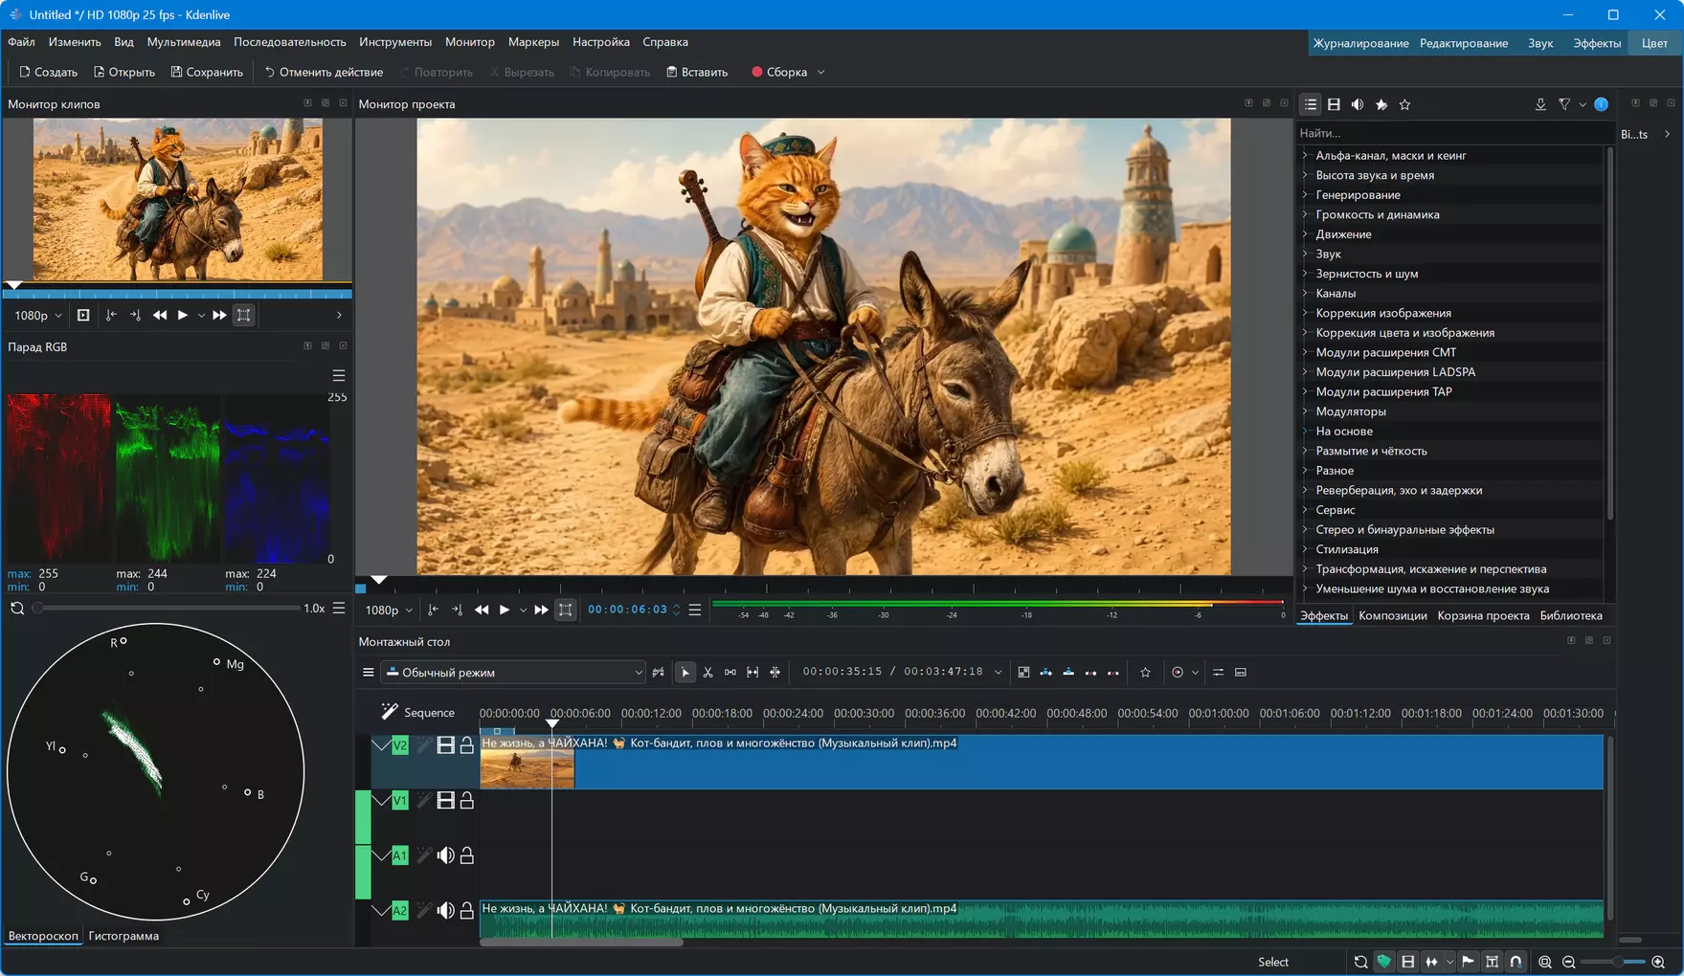Click the slip tool icon in timeline toolbar
Image resolution: width=1684 pixels, height=976 pixels.
[x=752, y=673]
